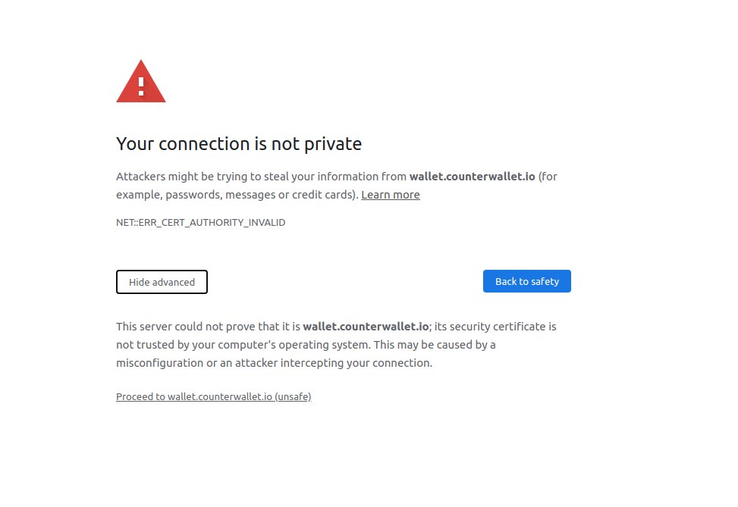Click bold wallet.counterwallet.io in attackers warning sentence
Viewport: 738px width, 507px height.
(472, 177)
